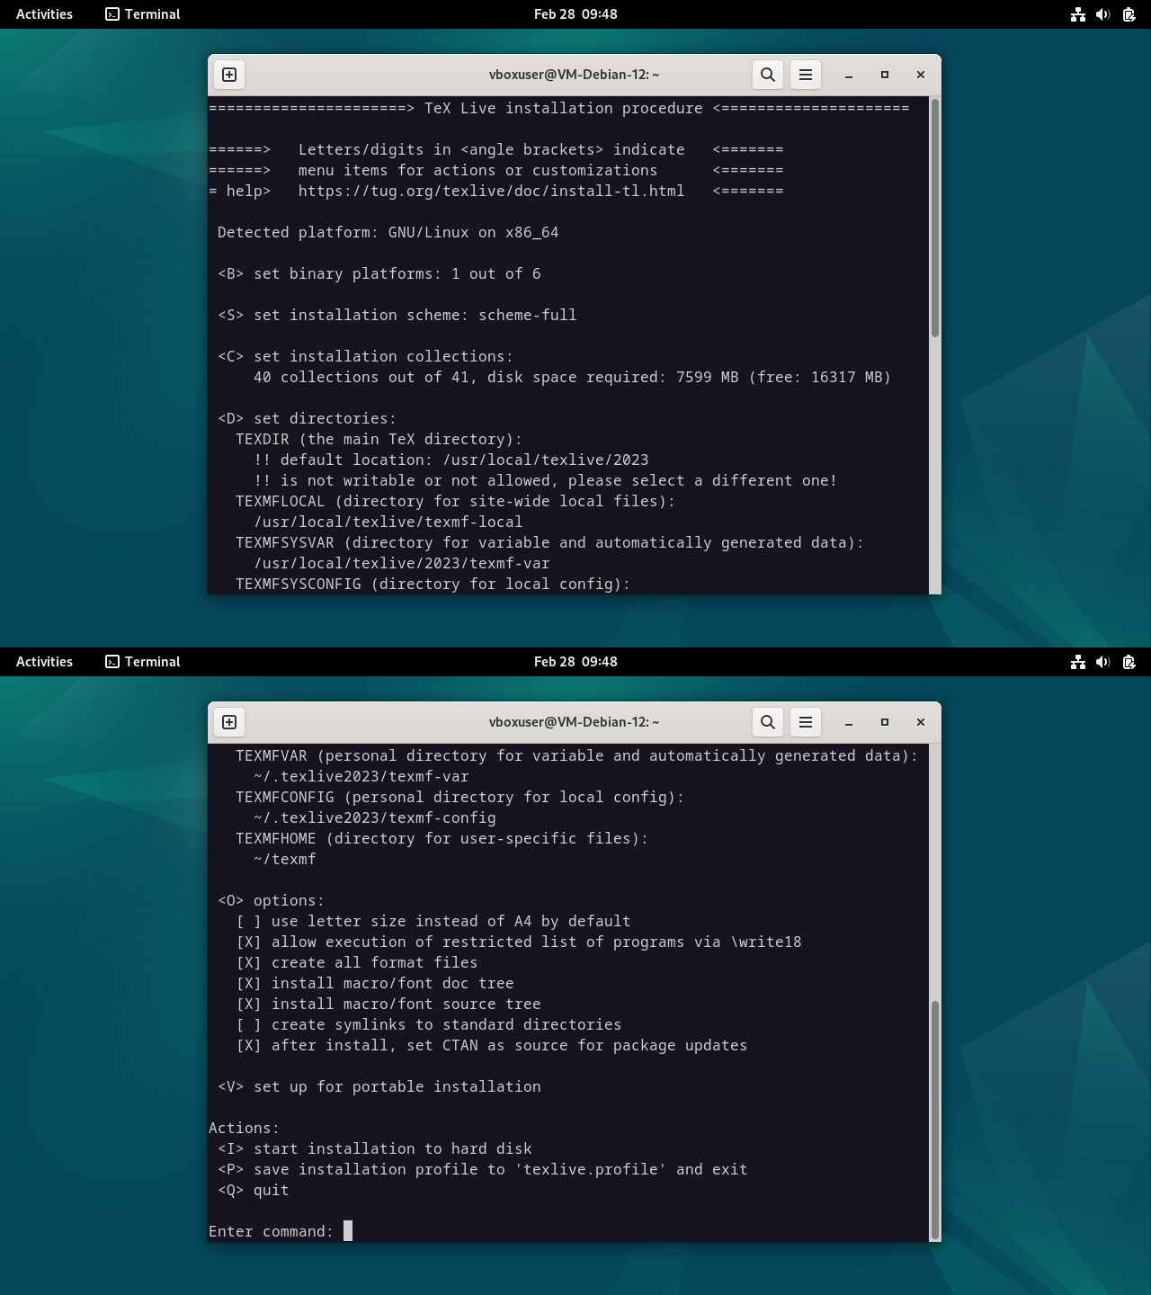
Task: Click title 'vboxuser@VM-Debian-12: ~' above TEXMFVAR output
Action: tap(575, 722)
